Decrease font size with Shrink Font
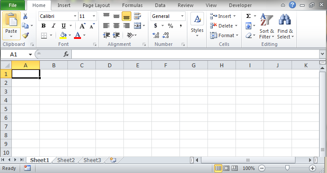Screen dimensions: 327x173 [x=92, y=26]
